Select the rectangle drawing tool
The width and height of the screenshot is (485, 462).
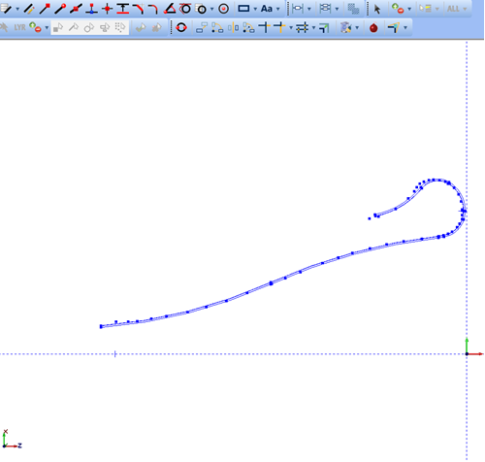243,9
